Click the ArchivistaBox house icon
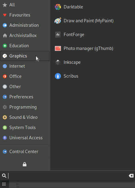Viewport: 135px width, 188px height. (5, 35)
